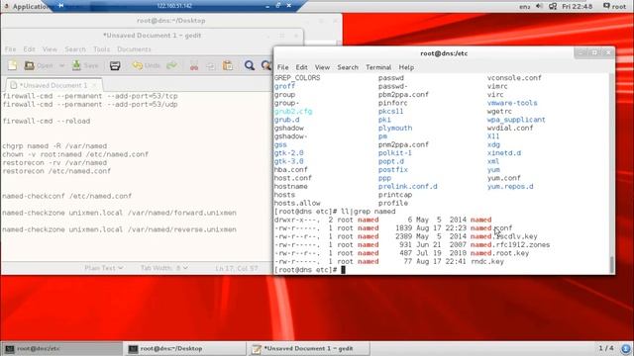Screen dimensions: 634x356
Task: Open the Plain Text language dropdown
Action: coord(104,268)
